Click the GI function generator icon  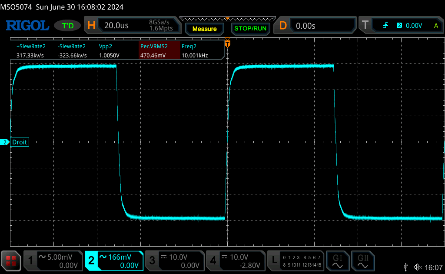pos(337,261)
